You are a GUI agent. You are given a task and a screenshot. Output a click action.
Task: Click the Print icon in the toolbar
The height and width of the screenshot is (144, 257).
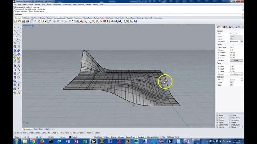[x=27, y=21]
